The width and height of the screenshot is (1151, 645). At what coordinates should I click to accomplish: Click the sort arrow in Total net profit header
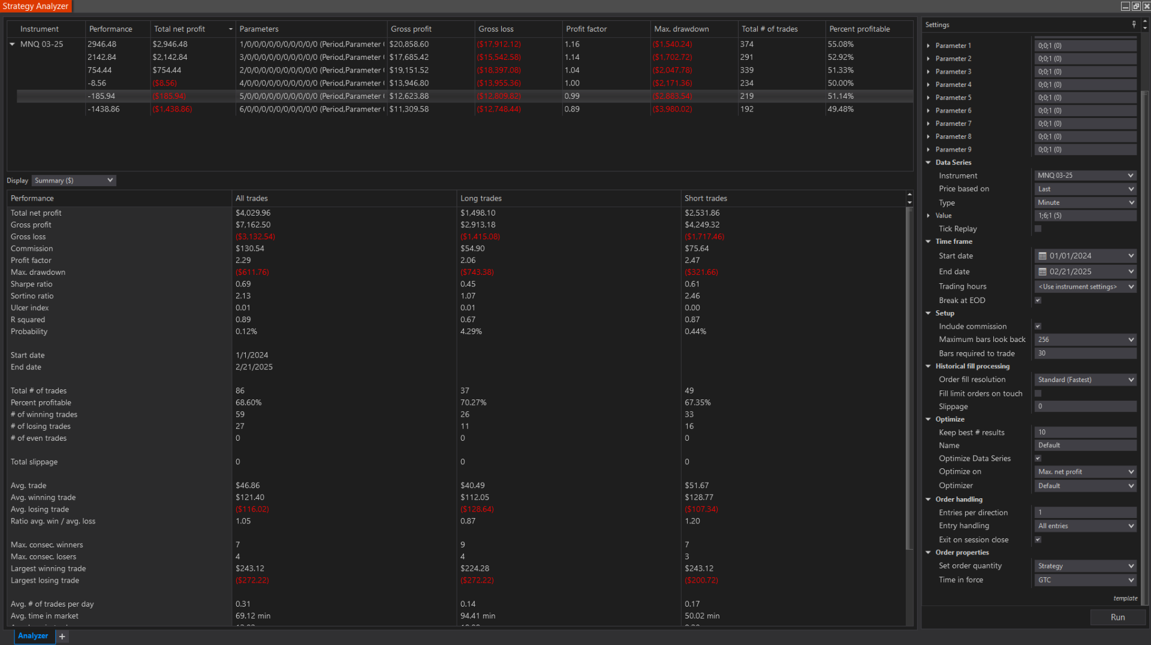[230, 29]
